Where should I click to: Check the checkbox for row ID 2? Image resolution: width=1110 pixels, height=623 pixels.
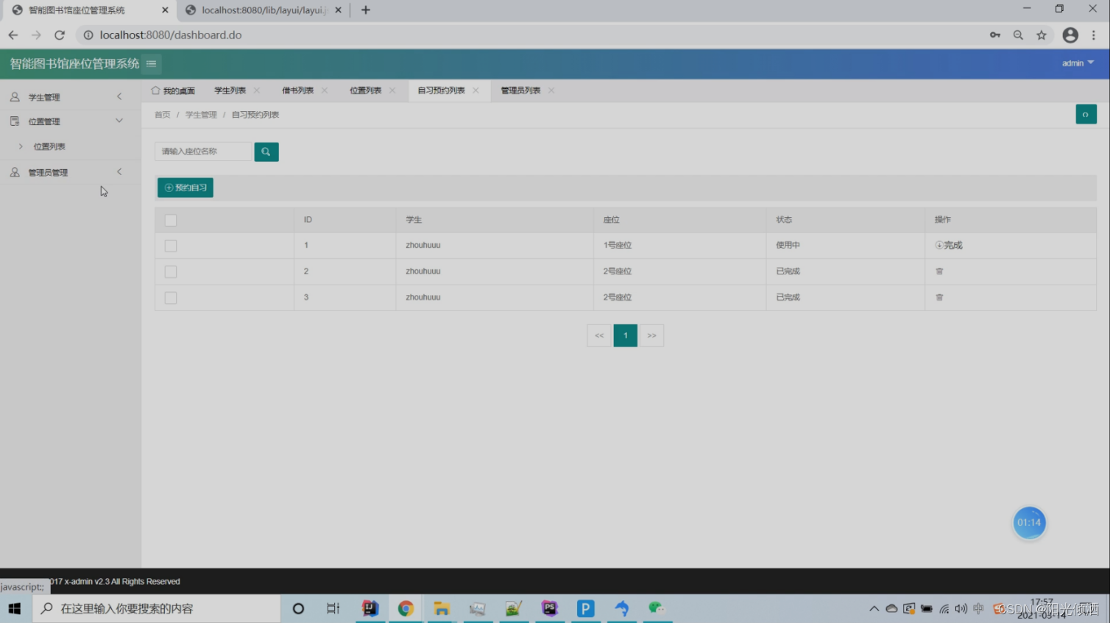pyautogui.click(x=171, y=271)
